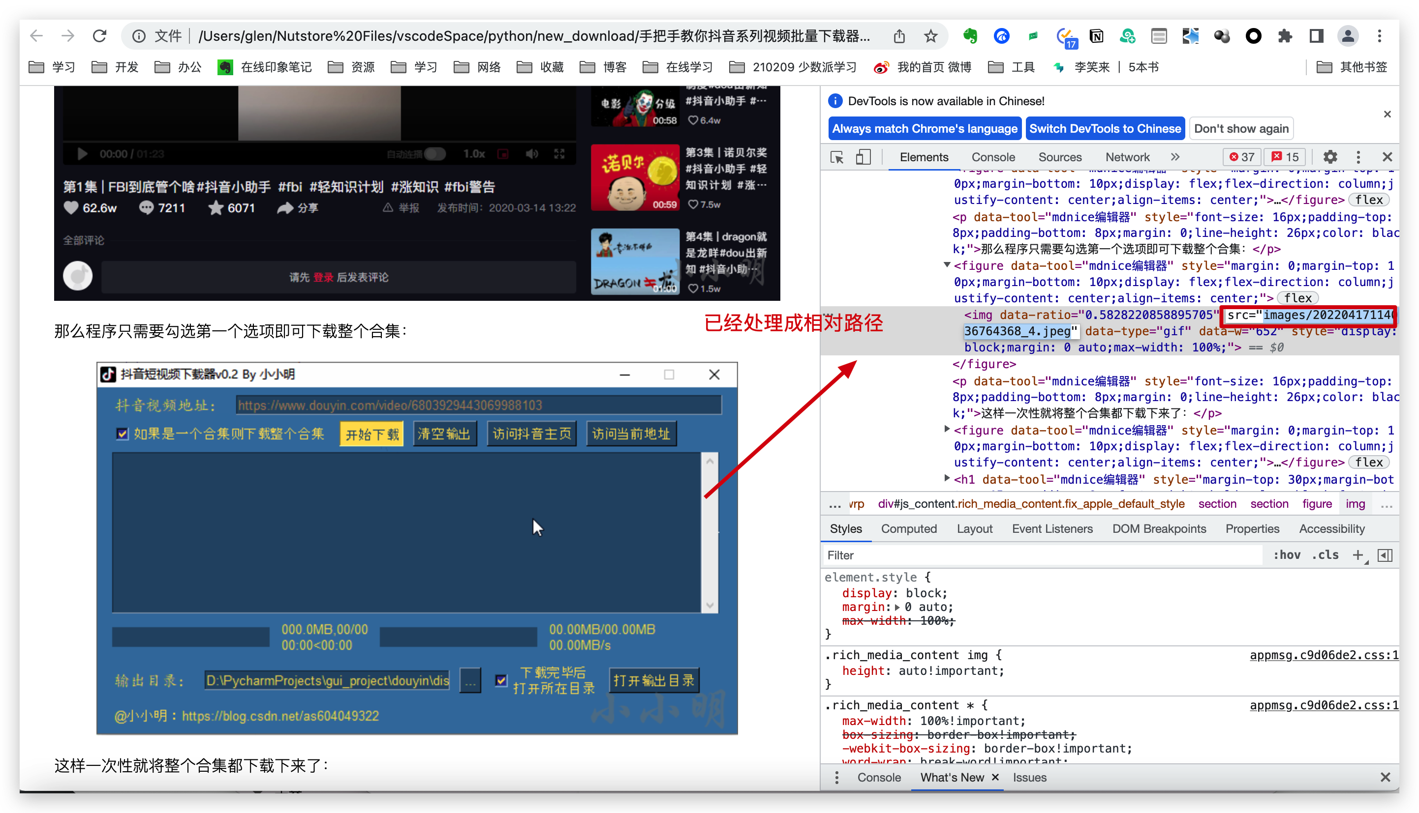Click the browser reload icon
Image resolution: width=1419 pixels, height=813 pixels.
[99, 36]
